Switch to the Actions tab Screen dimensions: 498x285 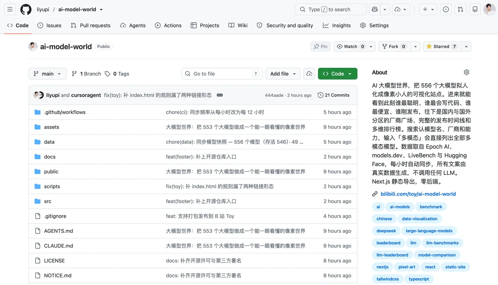click(168, 26)
